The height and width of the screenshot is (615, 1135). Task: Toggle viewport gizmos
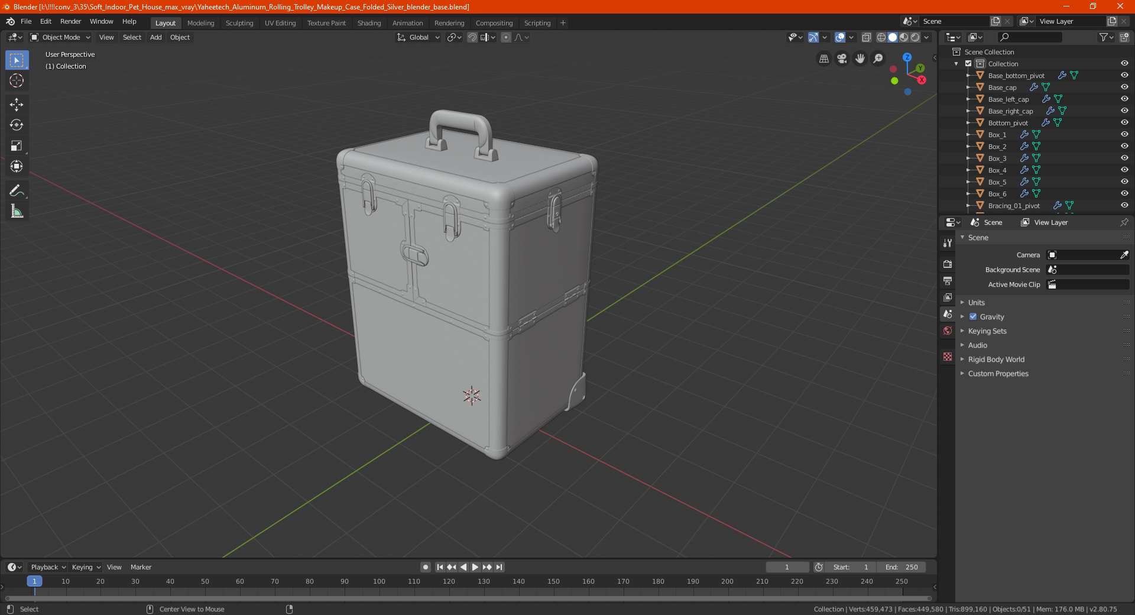click(813, 37)
